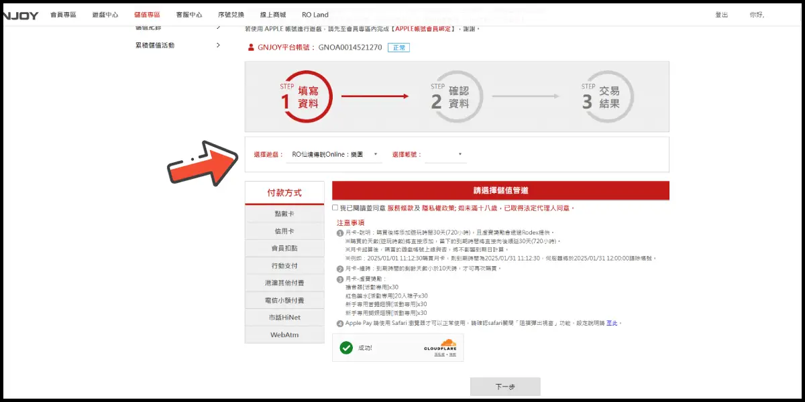This screenshot has width=805, height=402.
Task: Open the 隱私權政策 privacy policy link
Action: coord(437,208)
